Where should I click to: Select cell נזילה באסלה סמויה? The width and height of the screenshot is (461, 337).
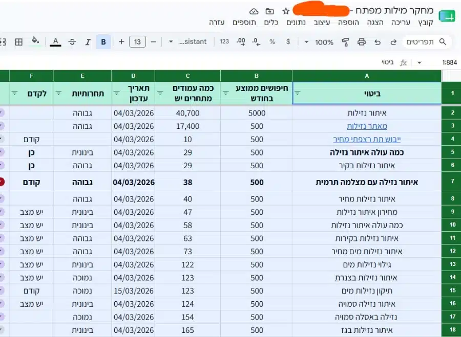tap(367, 318)
